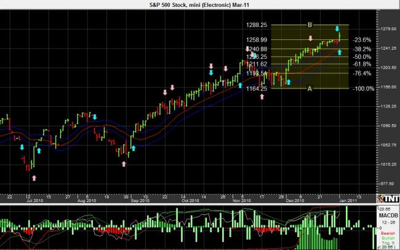Click the 1241.25 value on the price axis
This screenshot has height=250, width=400.
click(x=388, y=49)
